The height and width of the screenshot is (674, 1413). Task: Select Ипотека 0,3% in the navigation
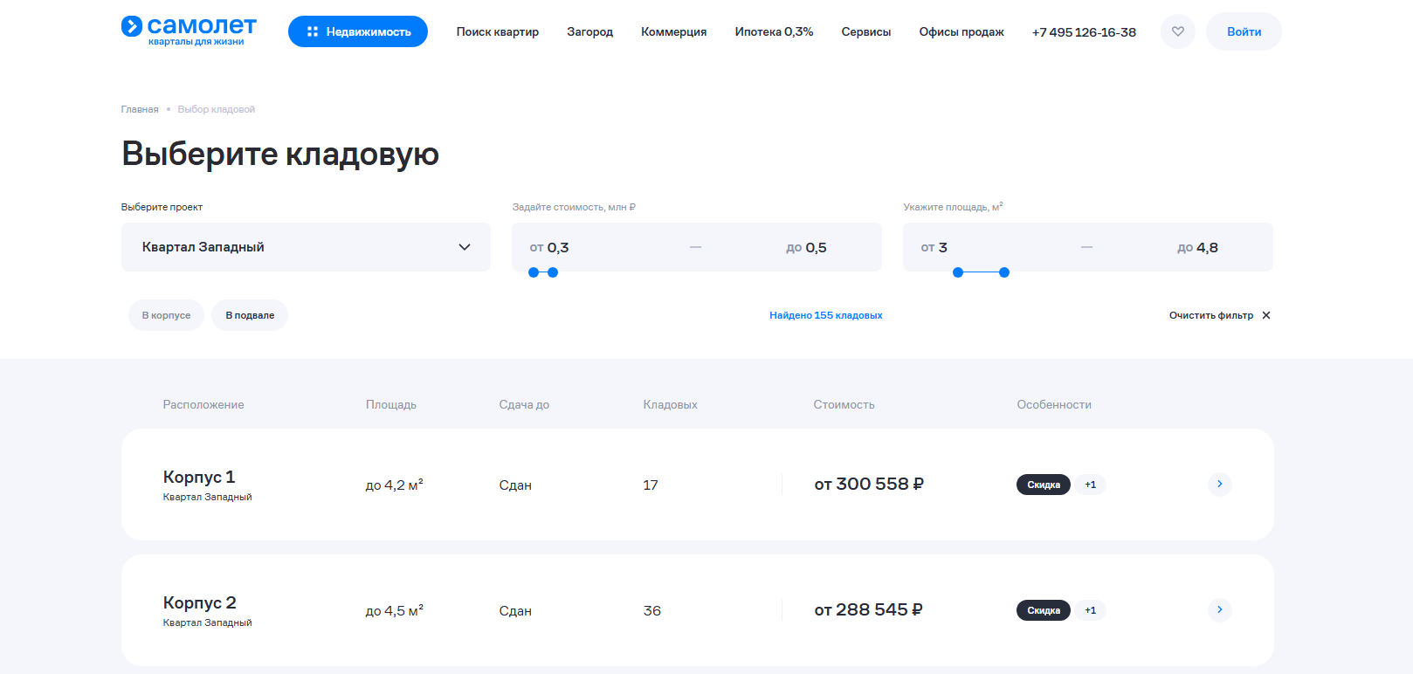point(775,31)
